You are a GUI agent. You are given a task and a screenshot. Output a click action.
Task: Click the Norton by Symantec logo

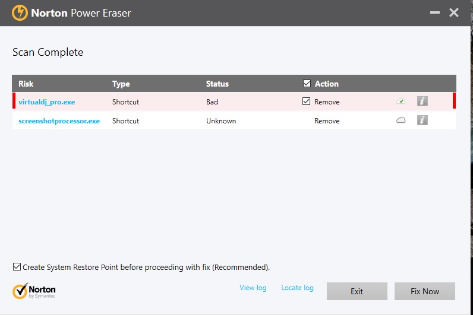click(34, 291)
